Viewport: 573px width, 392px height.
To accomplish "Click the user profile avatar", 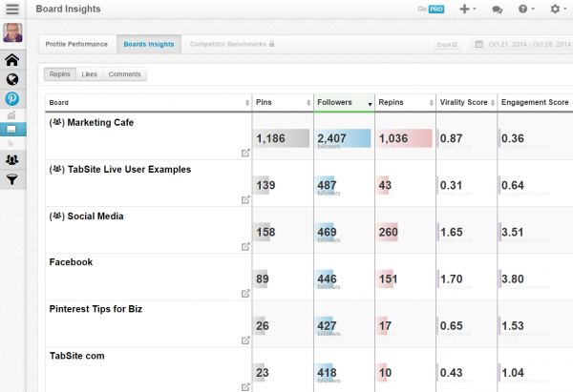I will coord(12,33).
